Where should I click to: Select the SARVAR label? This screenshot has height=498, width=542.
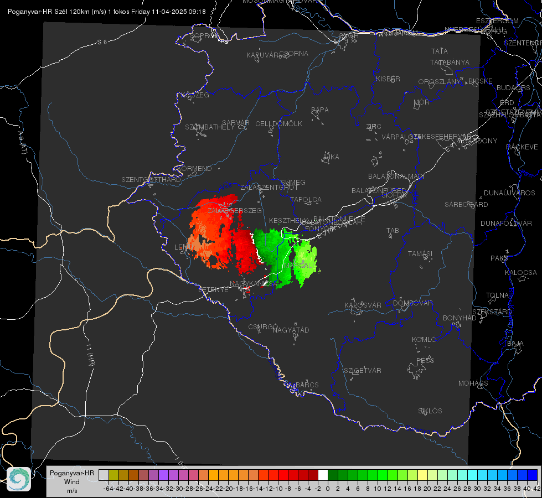(236, 123)
